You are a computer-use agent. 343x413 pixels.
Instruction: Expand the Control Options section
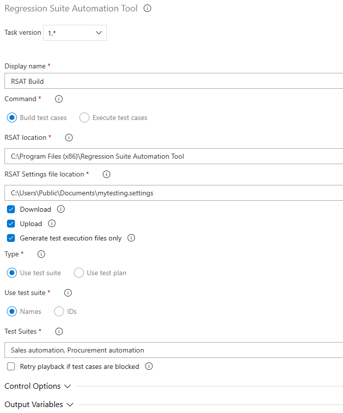[x=38, y=386]
